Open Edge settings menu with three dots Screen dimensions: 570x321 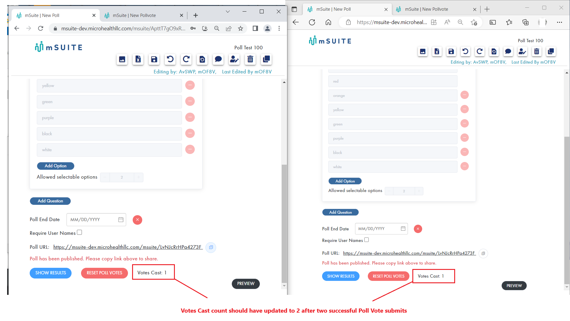point(560,22)
